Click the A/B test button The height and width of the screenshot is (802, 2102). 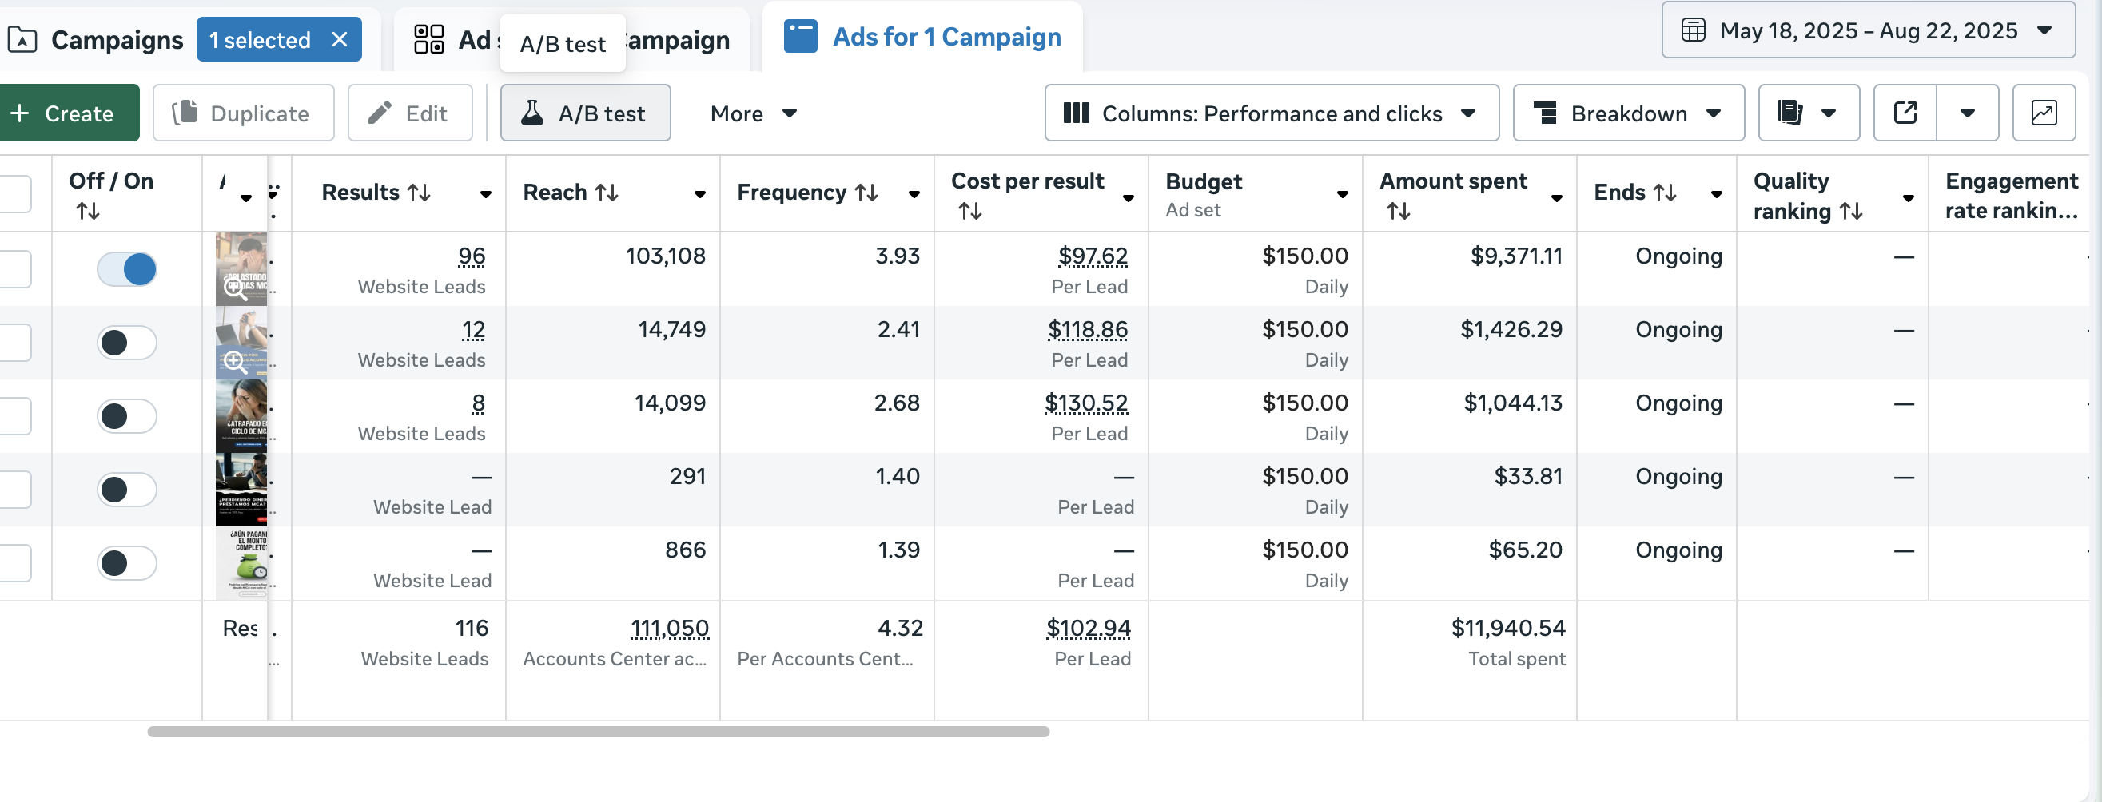(x=585, y=113)
